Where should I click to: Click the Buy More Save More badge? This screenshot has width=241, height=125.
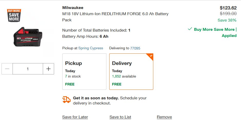click(x=14, y=15)
